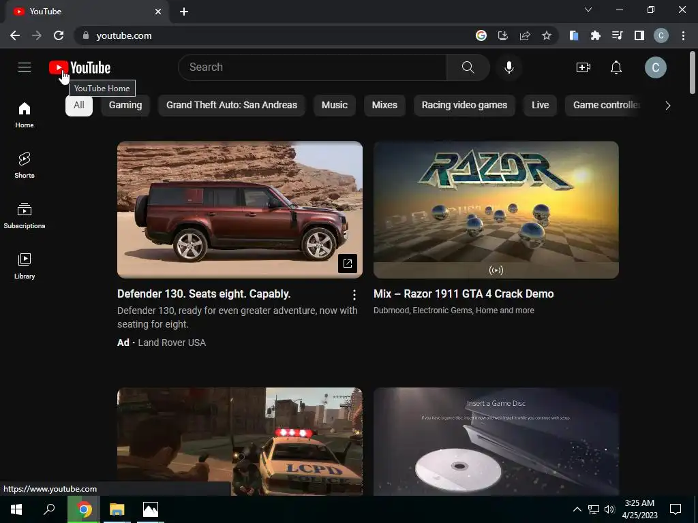The width and height of the screenshot is (698, 523).
Task: Open the Chrome three-dot menu
Action: 683,35
